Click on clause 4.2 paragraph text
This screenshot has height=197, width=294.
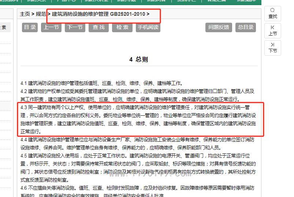[138, 95]
